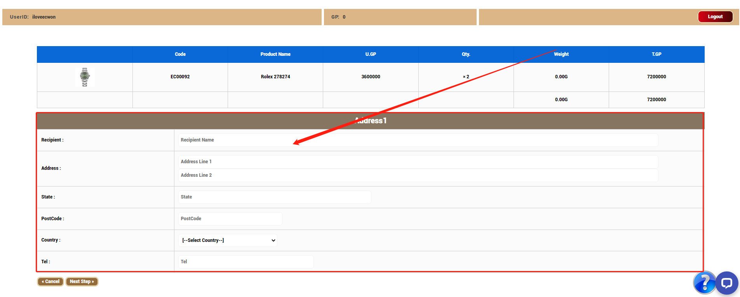Screen dimensions: 740x297
Task: Click the Cancel button
Action: (50, 281)
